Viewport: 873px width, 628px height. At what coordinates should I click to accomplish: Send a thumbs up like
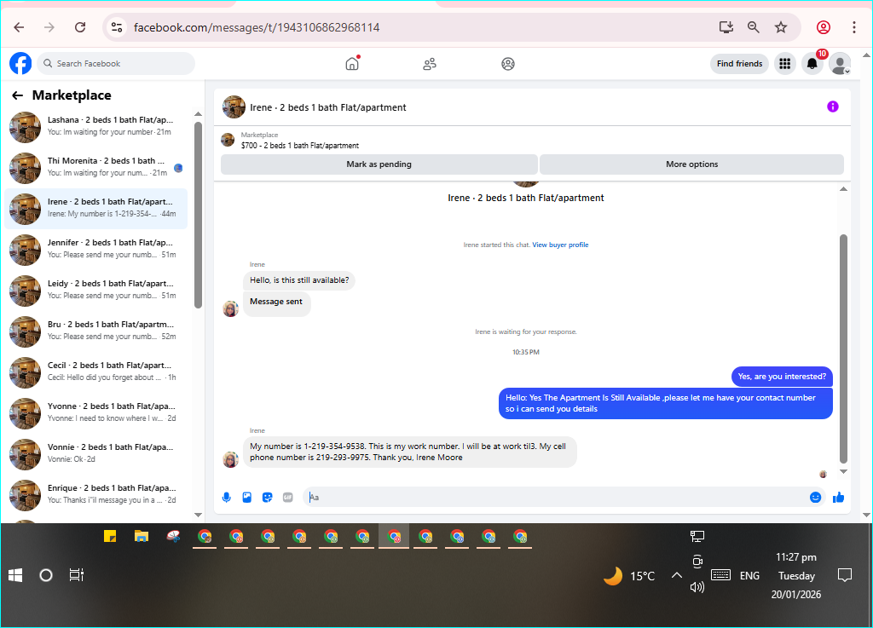(x=839, y=498)
